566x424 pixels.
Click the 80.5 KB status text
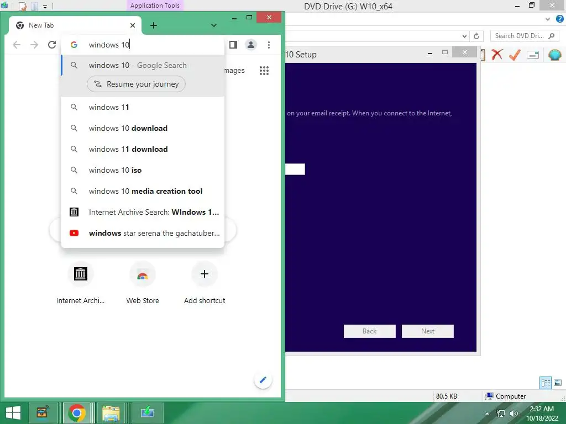pyautogui.click(x=446, y=396)
